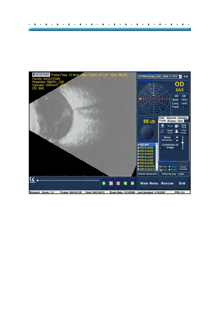Toggle the OD.Scan(5) checkbox
Screen dimensions: 210x324
(139, 154)
